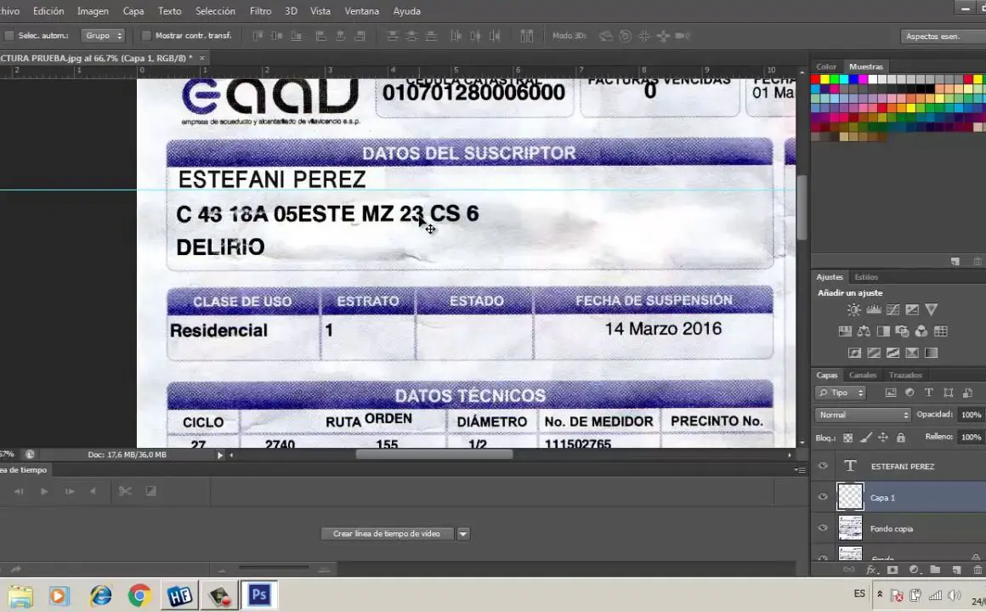Hide the Capa 1 layer

823,497
